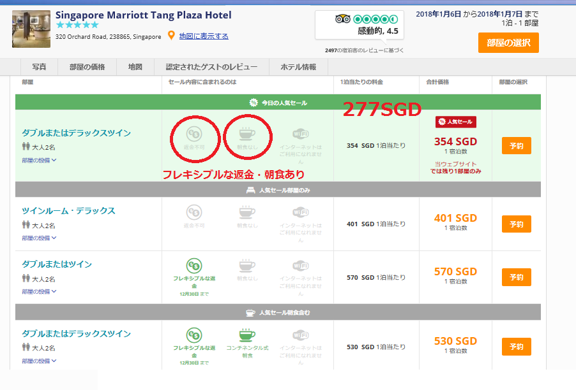Viewport: 576px width, 390px height.
Task: Book the 570 SGD room with 予約
Action: (517, 277)
